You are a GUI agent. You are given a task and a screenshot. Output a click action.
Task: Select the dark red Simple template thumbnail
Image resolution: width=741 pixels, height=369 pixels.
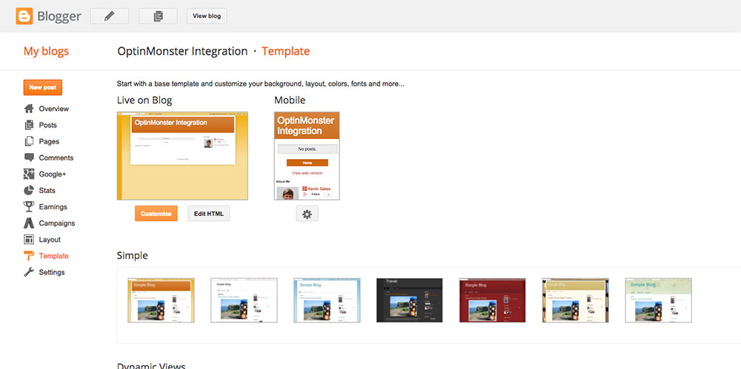493,300
